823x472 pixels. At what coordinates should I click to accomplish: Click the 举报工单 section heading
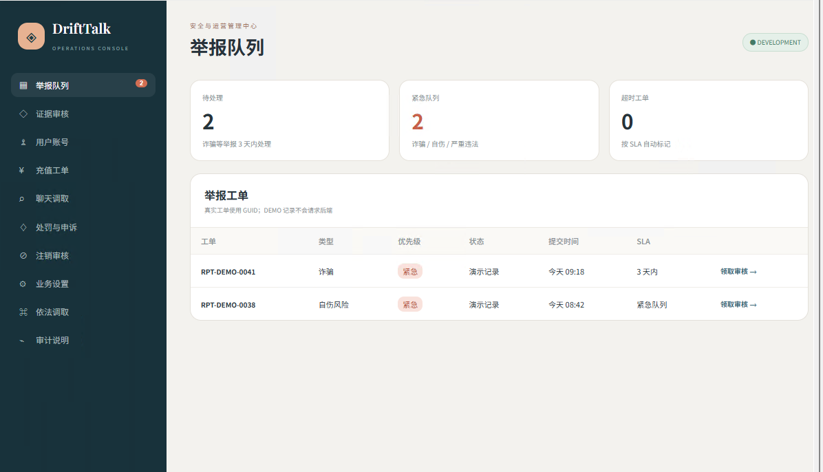tap(226, 196)
